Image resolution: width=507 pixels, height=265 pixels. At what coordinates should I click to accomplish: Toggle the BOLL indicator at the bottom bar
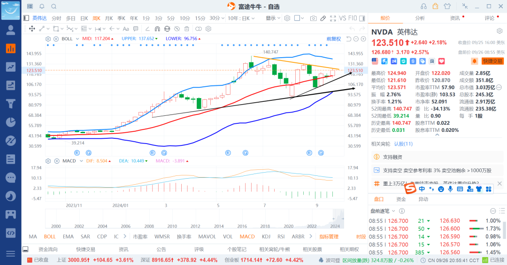click(x=50, y=236)
